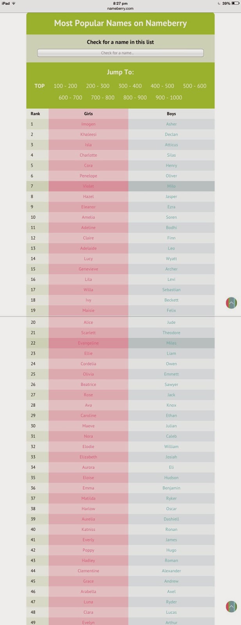
Task: Select the girl name Clementine
Action: 88,571
